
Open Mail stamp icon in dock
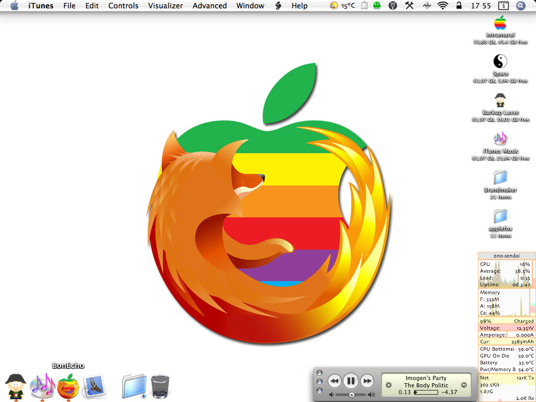pos(94,387)
